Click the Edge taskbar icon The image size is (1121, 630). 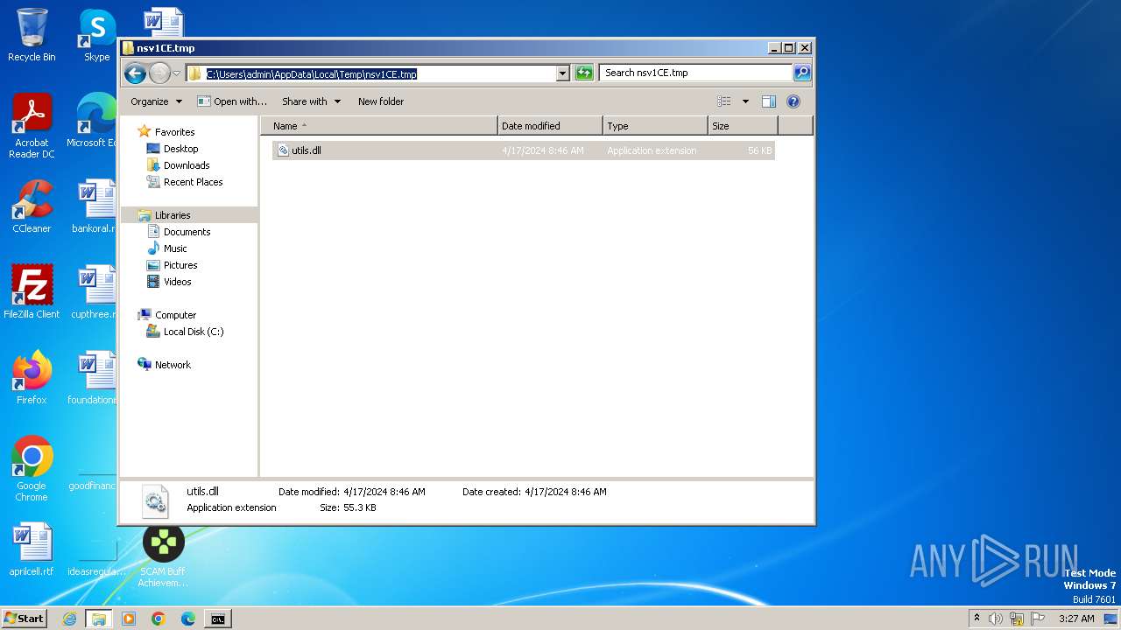pyautogui.click(x=187, y=619)
